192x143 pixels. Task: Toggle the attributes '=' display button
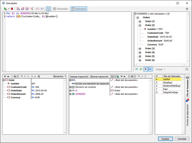[146, 69]
